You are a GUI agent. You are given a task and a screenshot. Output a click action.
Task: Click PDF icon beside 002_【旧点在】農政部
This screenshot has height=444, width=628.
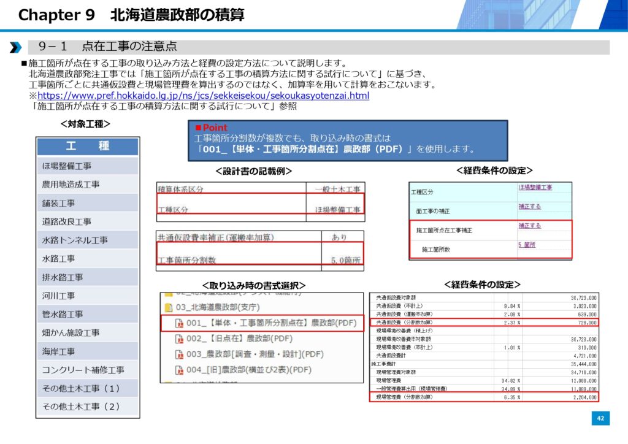click(179, 339)
